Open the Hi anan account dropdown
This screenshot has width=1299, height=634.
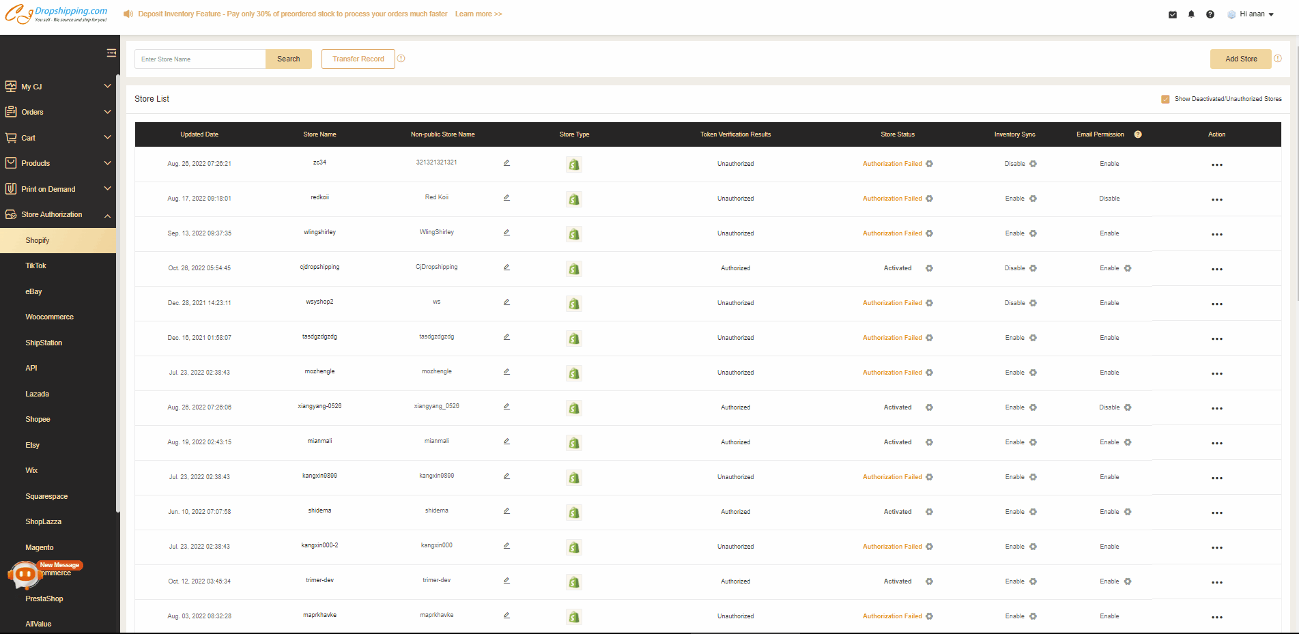point(1251,14)
